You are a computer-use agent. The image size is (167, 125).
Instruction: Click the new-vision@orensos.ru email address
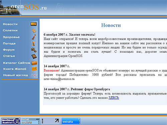pyautogui.click(x=59, y=79)
